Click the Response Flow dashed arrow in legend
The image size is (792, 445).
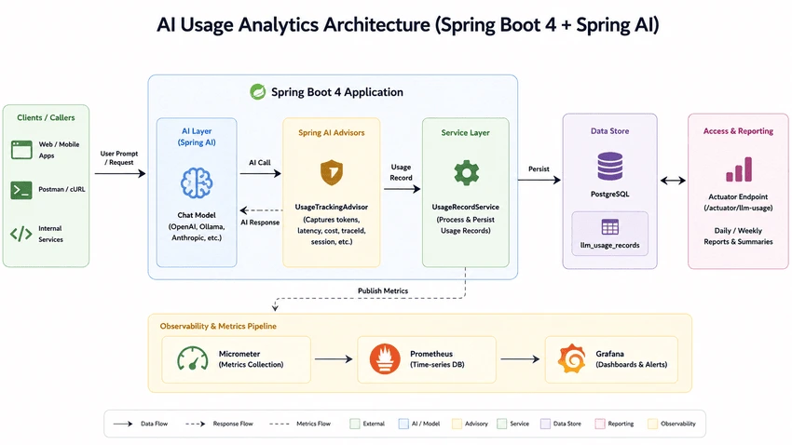click(x=195, y=424)
